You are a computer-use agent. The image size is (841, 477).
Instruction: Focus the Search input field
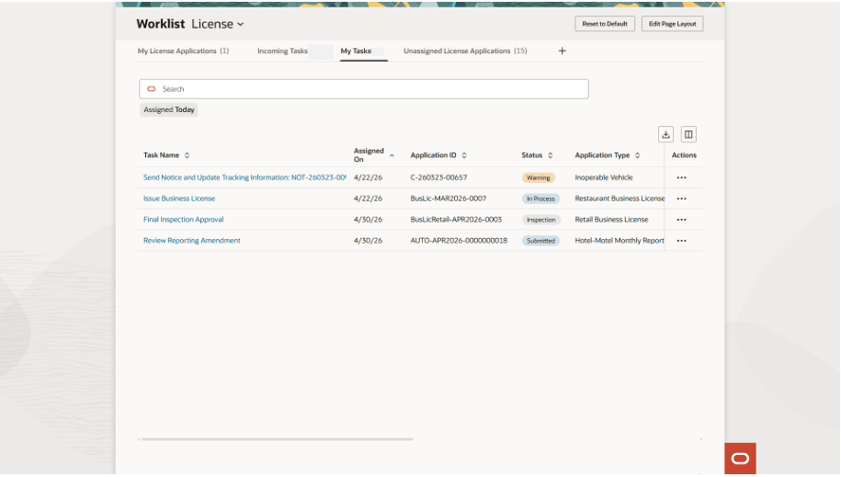tap(364, 89)
